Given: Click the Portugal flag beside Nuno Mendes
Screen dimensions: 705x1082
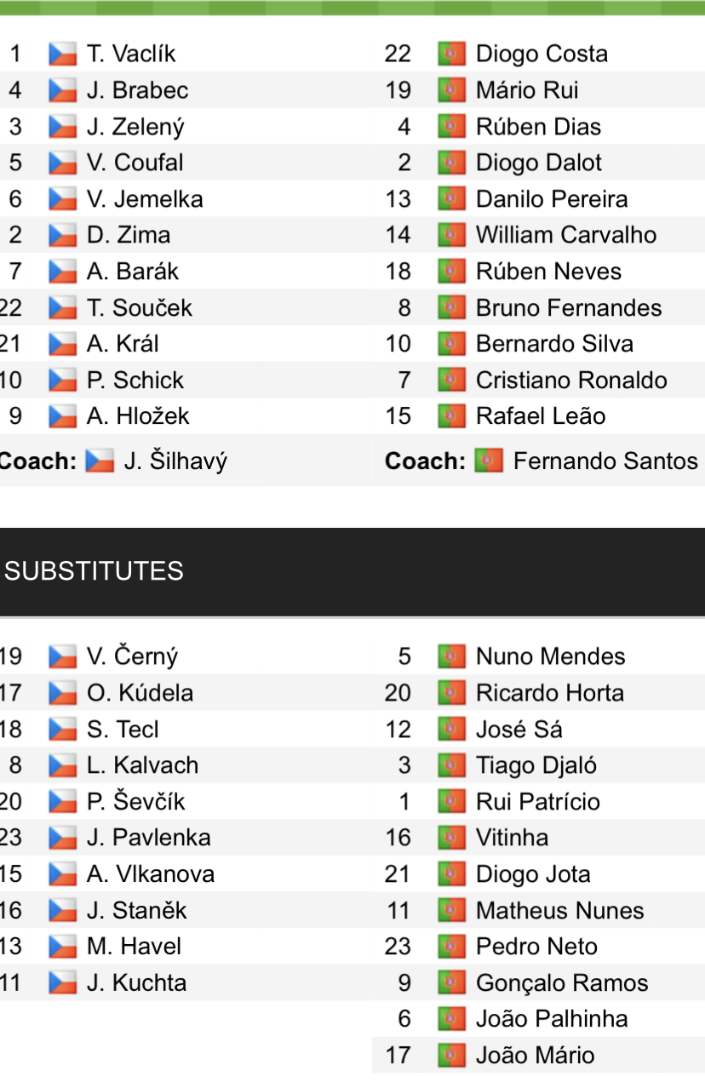Looking at the screenshot, I should 451,657.
